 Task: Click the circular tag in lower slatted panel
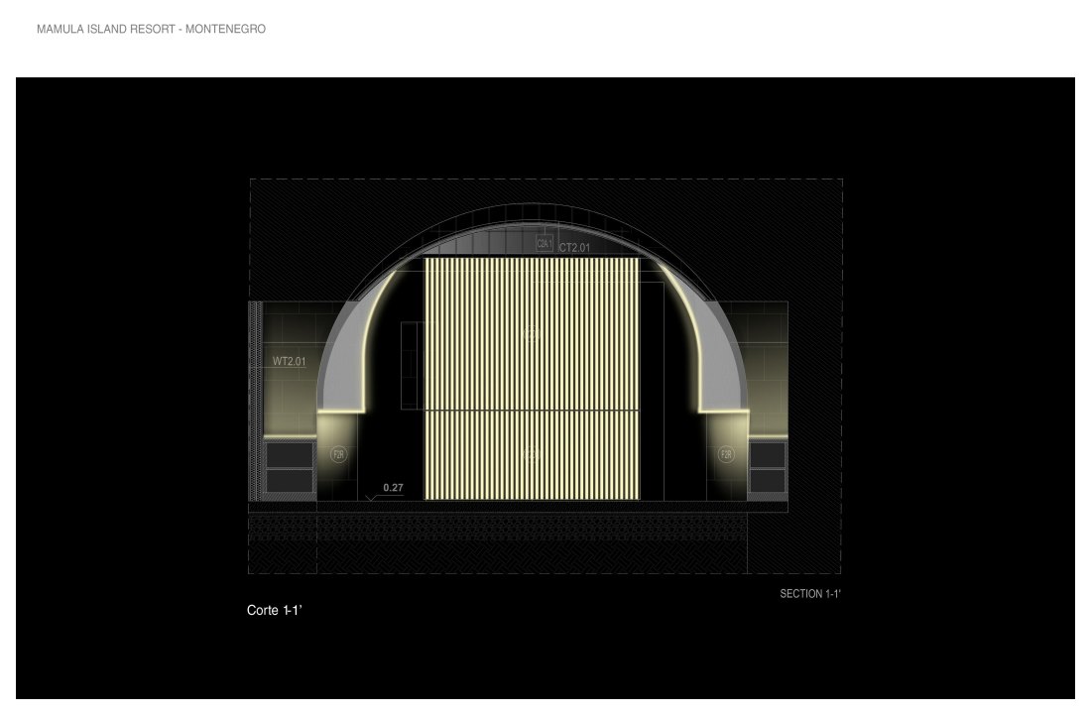[532, 454]
